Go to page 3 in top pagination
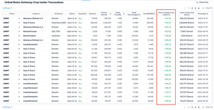This screenshot has width=214, height=110. click(x=195, y=8)
